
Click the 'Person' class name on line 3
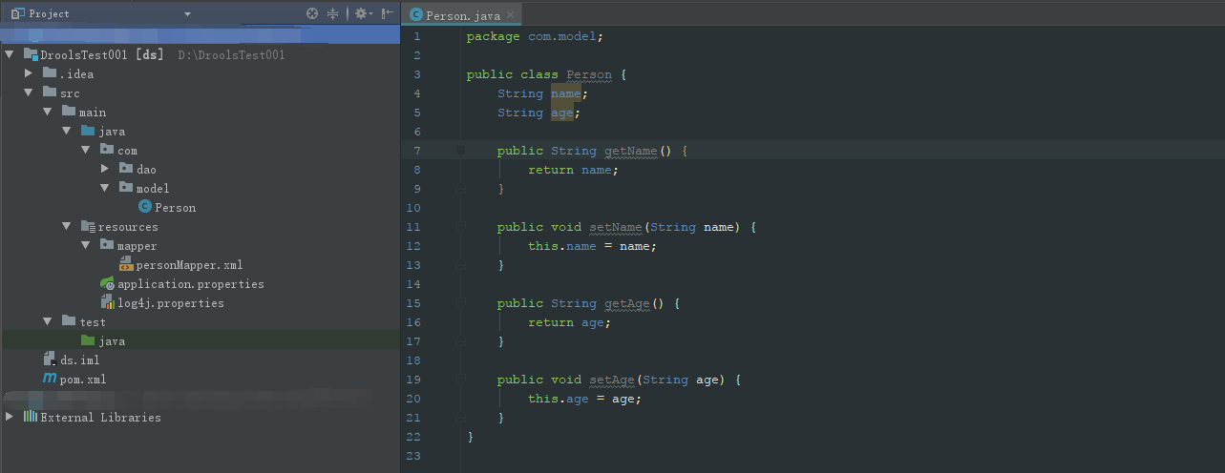coord(589,74)
